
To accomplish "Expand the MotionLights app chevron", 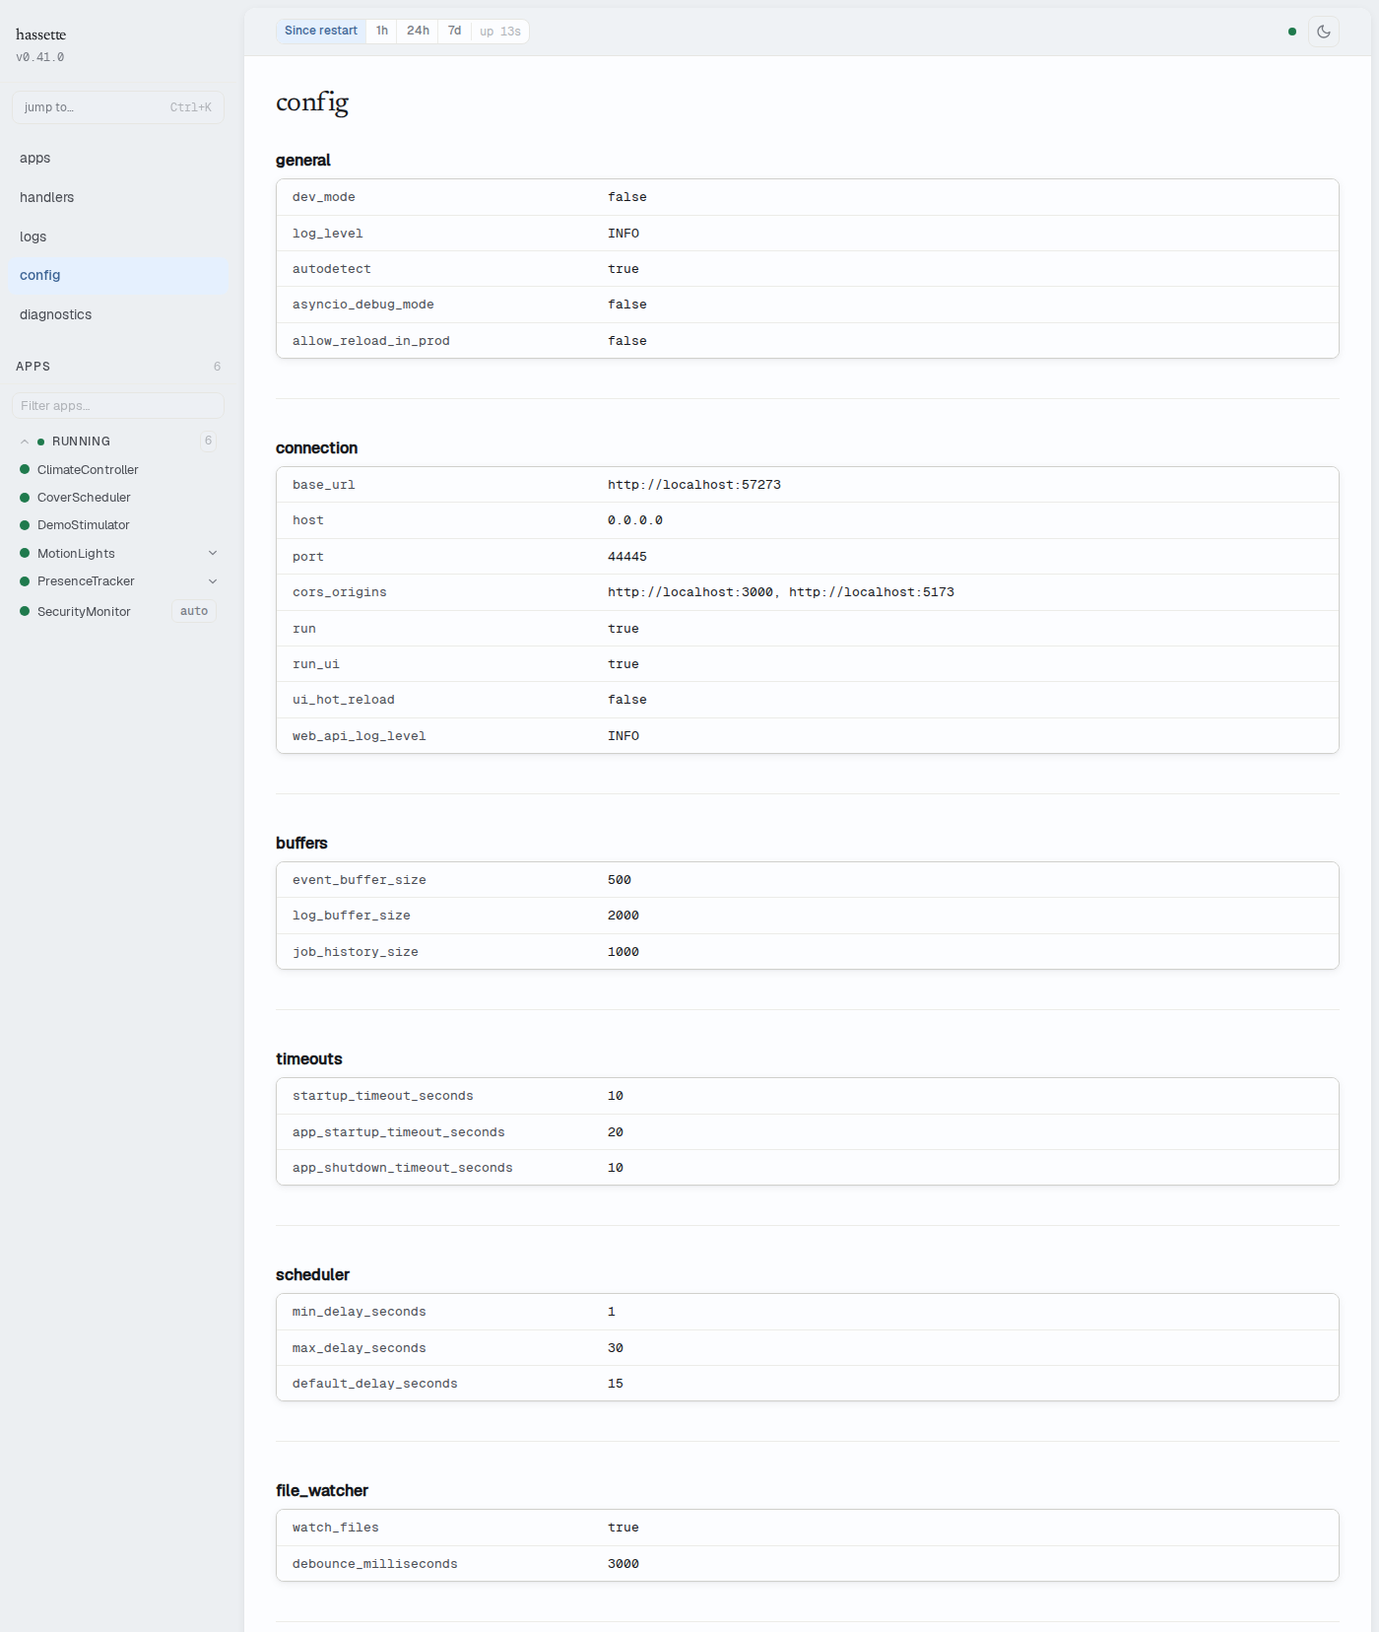I will point(213,553).
